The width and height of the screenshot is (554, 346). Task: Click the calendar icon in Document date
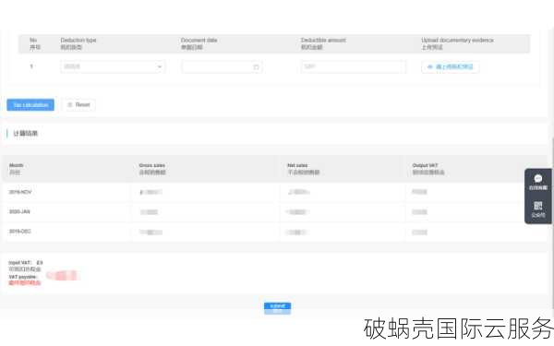(x=256, y=67)
